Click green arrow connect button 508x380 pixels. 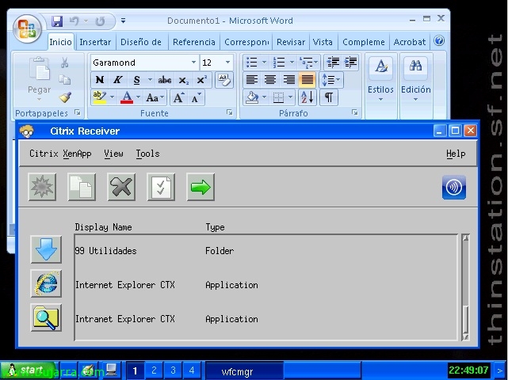click(201, 187)
